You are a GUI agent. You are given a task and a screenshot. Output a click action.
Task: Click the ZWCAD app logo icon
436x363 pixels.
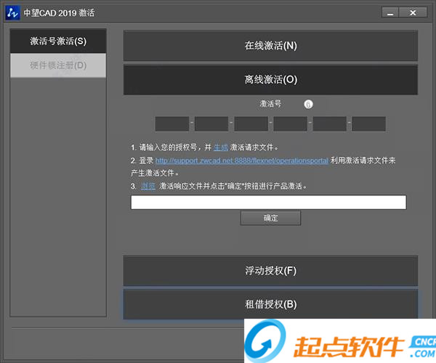[x=12, y=13]
